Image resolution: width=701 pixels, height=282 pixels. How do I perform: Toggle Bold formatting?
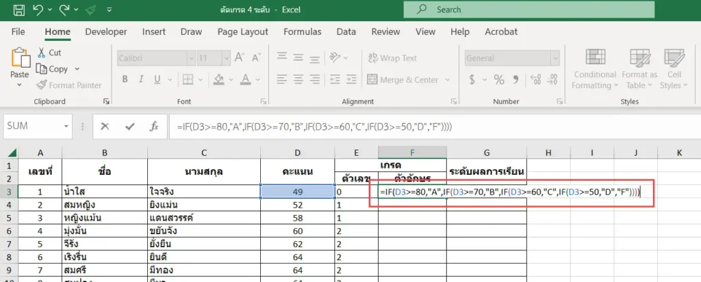coord(125,79)
